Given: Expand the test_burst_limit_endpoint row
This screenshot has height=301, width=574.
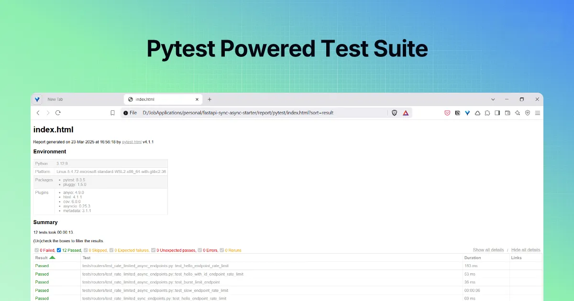Looking at the screenshot, I should pyautogui.click(x=287, y=282).
